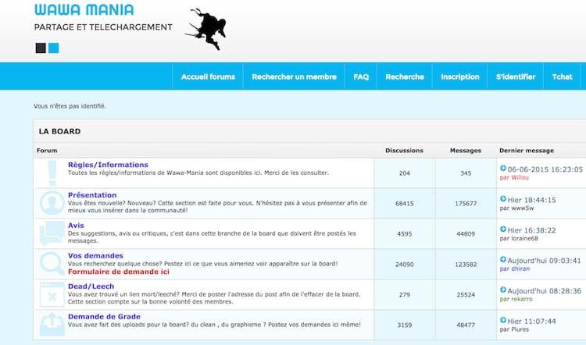The width and height of the screenshot is (586, 345).
Task: Select the dark theme color swatch
Action: point(41,48)
